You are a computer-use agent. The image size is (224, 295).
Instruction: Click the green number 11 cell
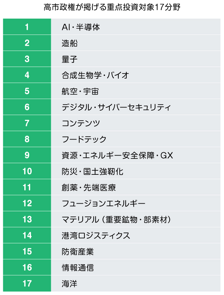point(27,187)
